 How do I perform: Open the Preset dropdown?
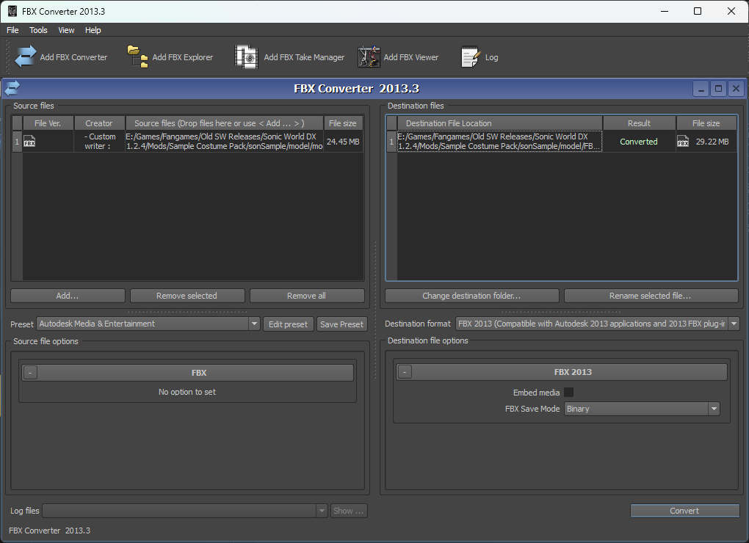254,324
